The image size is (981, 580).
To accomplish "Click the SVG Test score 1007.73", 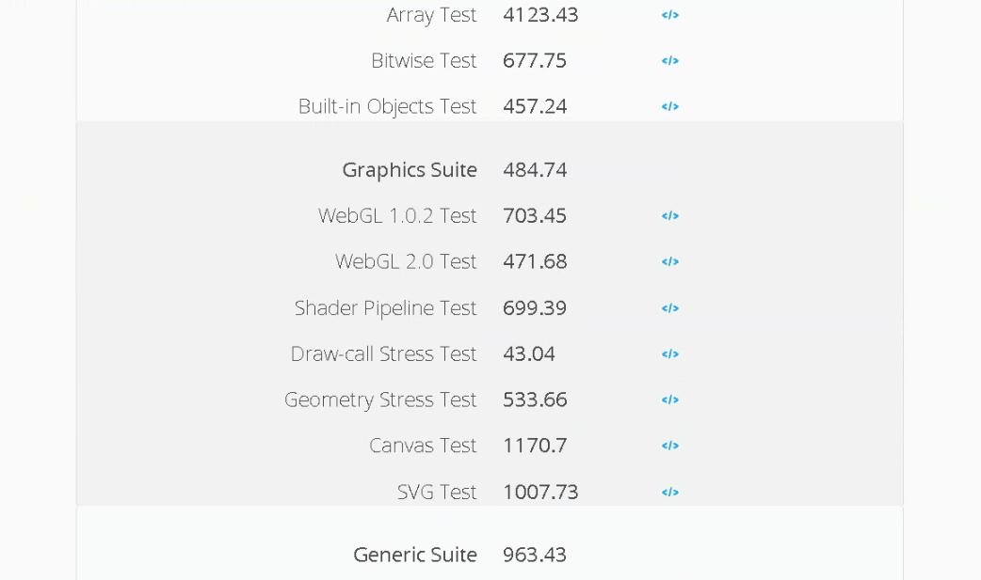I will tap(540, 492).
